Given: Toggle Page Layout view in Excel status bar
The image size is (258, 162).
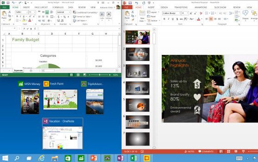Looking at the screenshot, I should click(x=78, y=75).
